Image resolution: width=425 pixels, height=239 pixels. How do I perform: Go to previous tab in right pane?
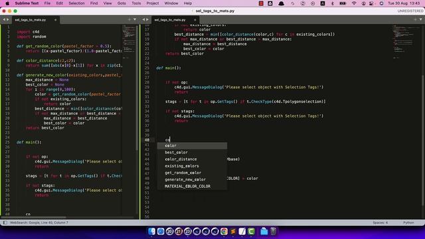point(143,20)
